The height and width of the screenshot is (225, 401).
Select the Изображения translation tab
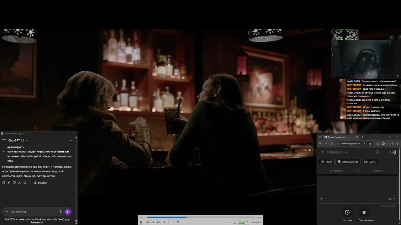(x=347, y=162)
